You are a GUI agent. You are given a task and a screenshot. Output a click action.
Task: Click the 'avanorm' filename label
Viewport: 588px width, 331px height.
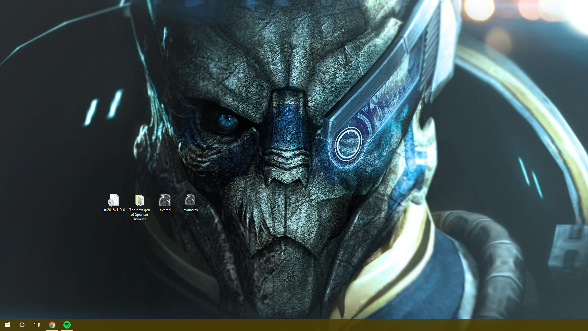pos(190,210)
